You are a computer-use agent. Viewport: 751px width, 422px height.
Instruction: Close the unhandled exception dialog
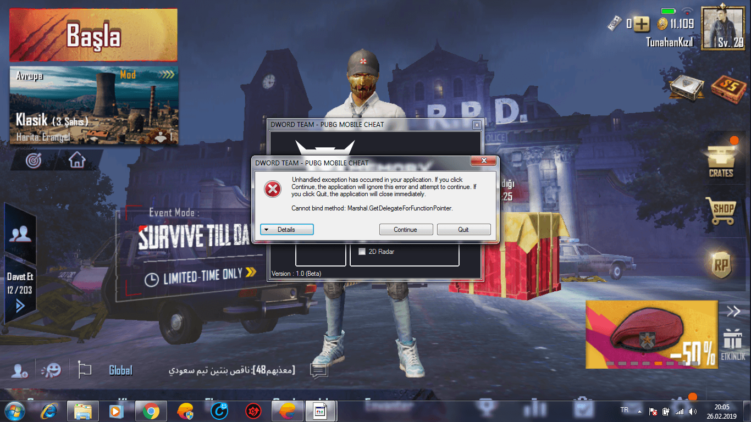pos(484,161)
